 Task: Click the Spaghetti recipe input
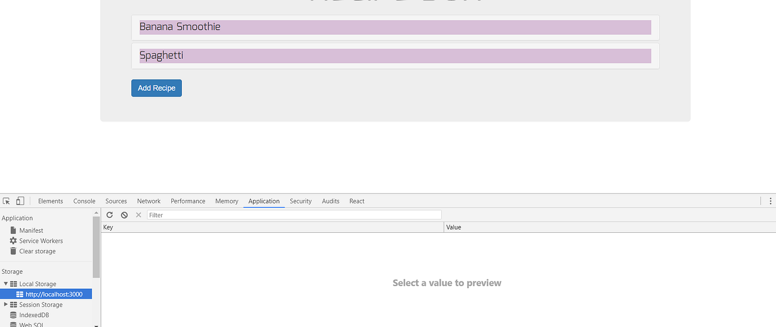pyautogui.click(x=395, y=55)
